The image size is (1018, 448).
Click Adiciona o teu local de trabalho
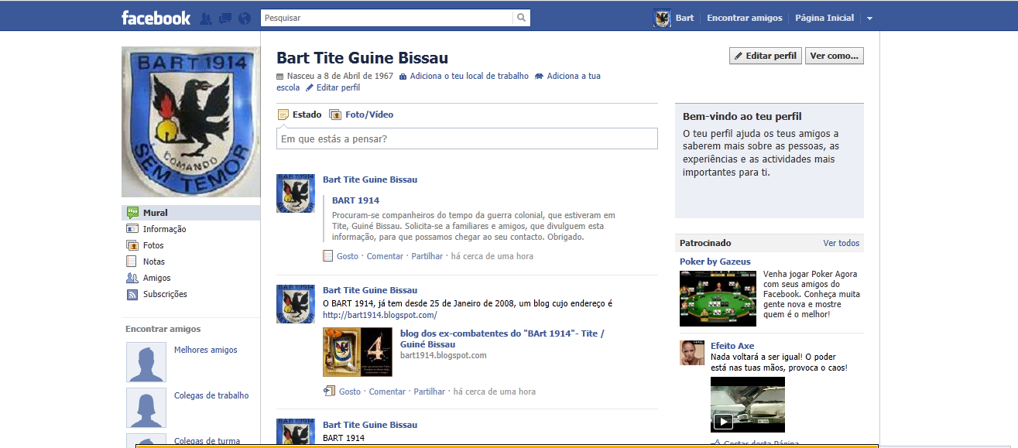(x=469, y=76)
